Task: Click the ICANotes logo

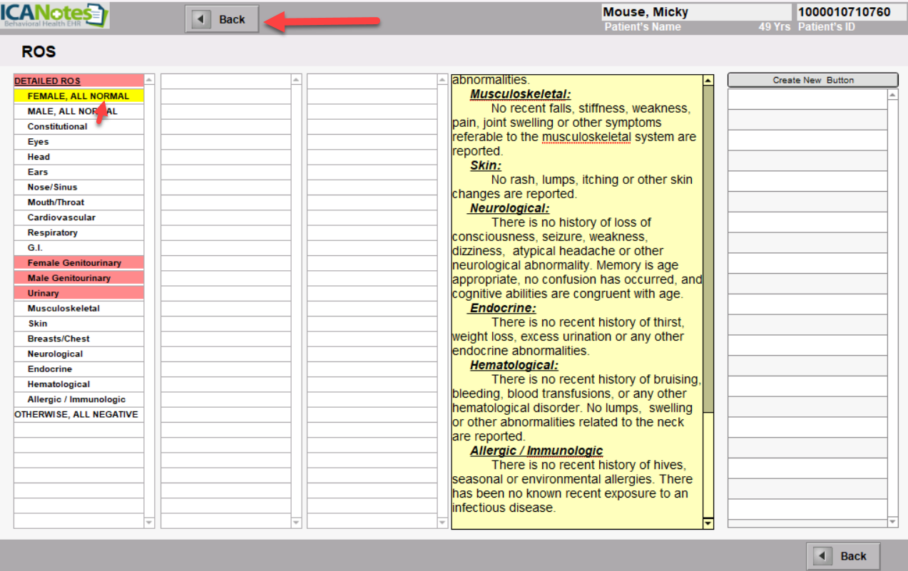Action: point(55,15)
